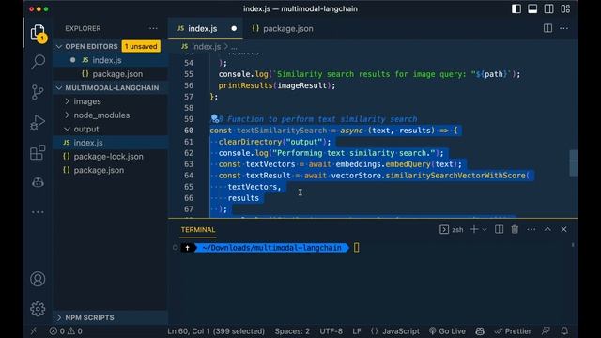Viewport: 601px width, 338px height.
Task: Select the TERMINAL panel tab
Action: coord(198,229)
